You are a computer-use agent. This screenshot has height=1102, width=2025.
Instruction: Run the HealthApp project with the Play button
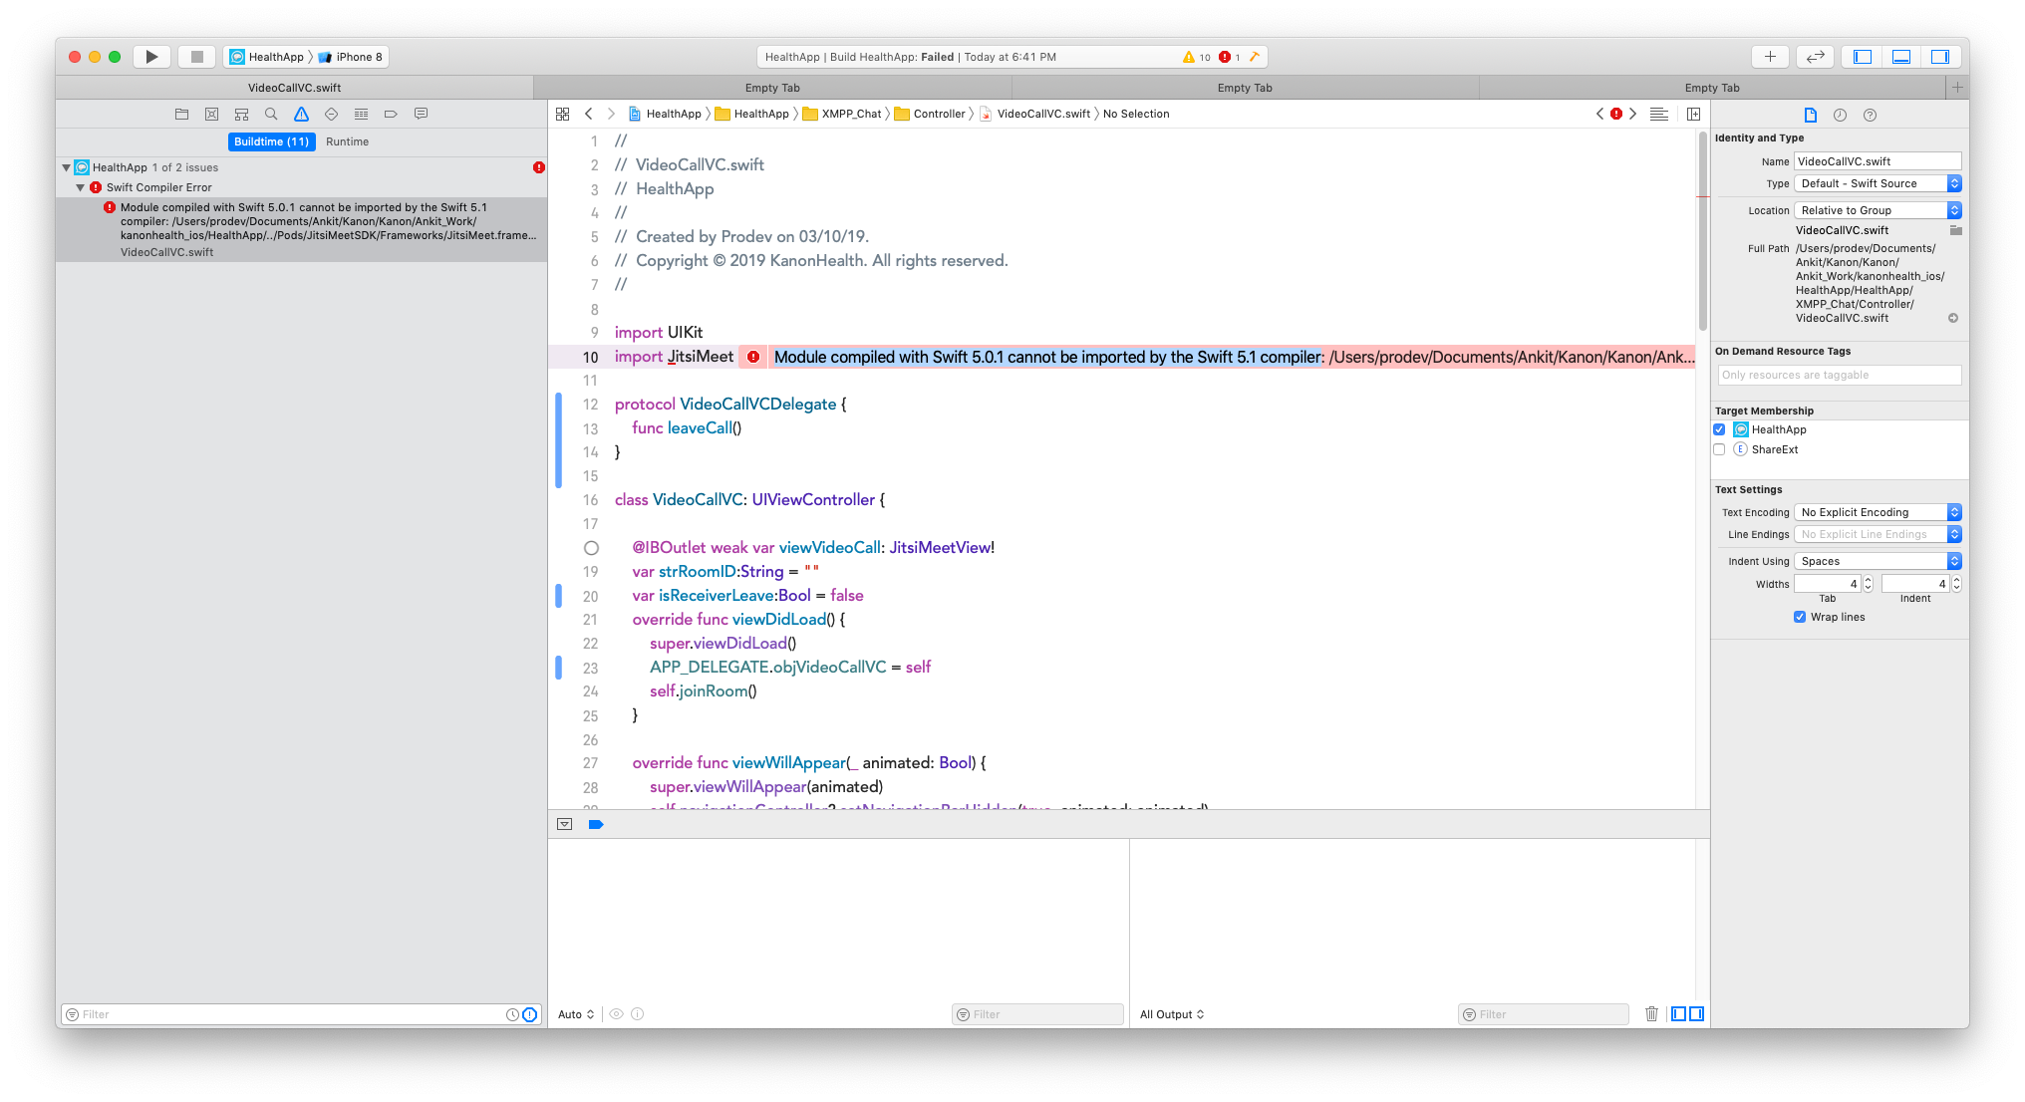(151, 57)
